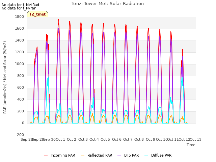Click the Time x-axis label
Screen dimensions: 216x162
click(x=191, y=145)
